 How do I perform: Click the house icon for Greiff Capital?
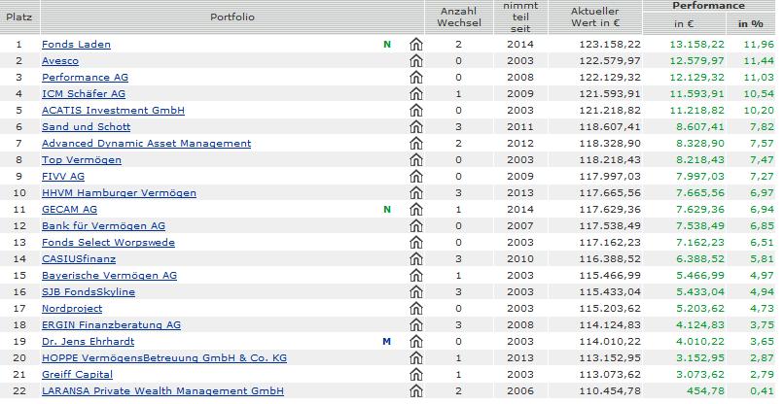415,375
